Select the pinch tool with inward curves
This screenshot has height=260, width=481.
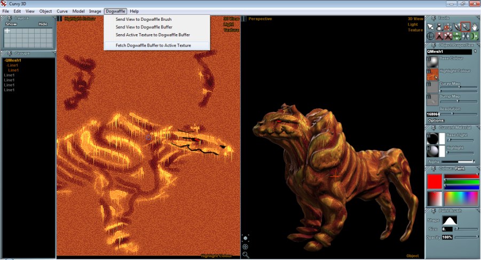point(466,36)
